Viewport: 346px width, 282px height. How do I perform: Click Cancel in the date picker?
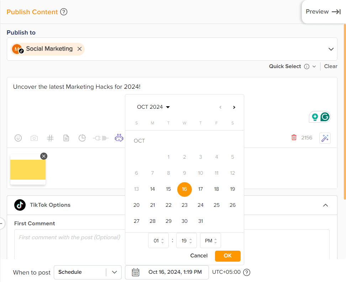pyautogui.click(x=199, y=256)
